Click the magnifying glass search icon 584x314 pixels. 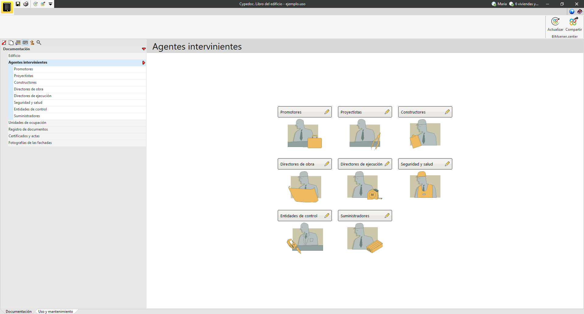tap(39, 43)
